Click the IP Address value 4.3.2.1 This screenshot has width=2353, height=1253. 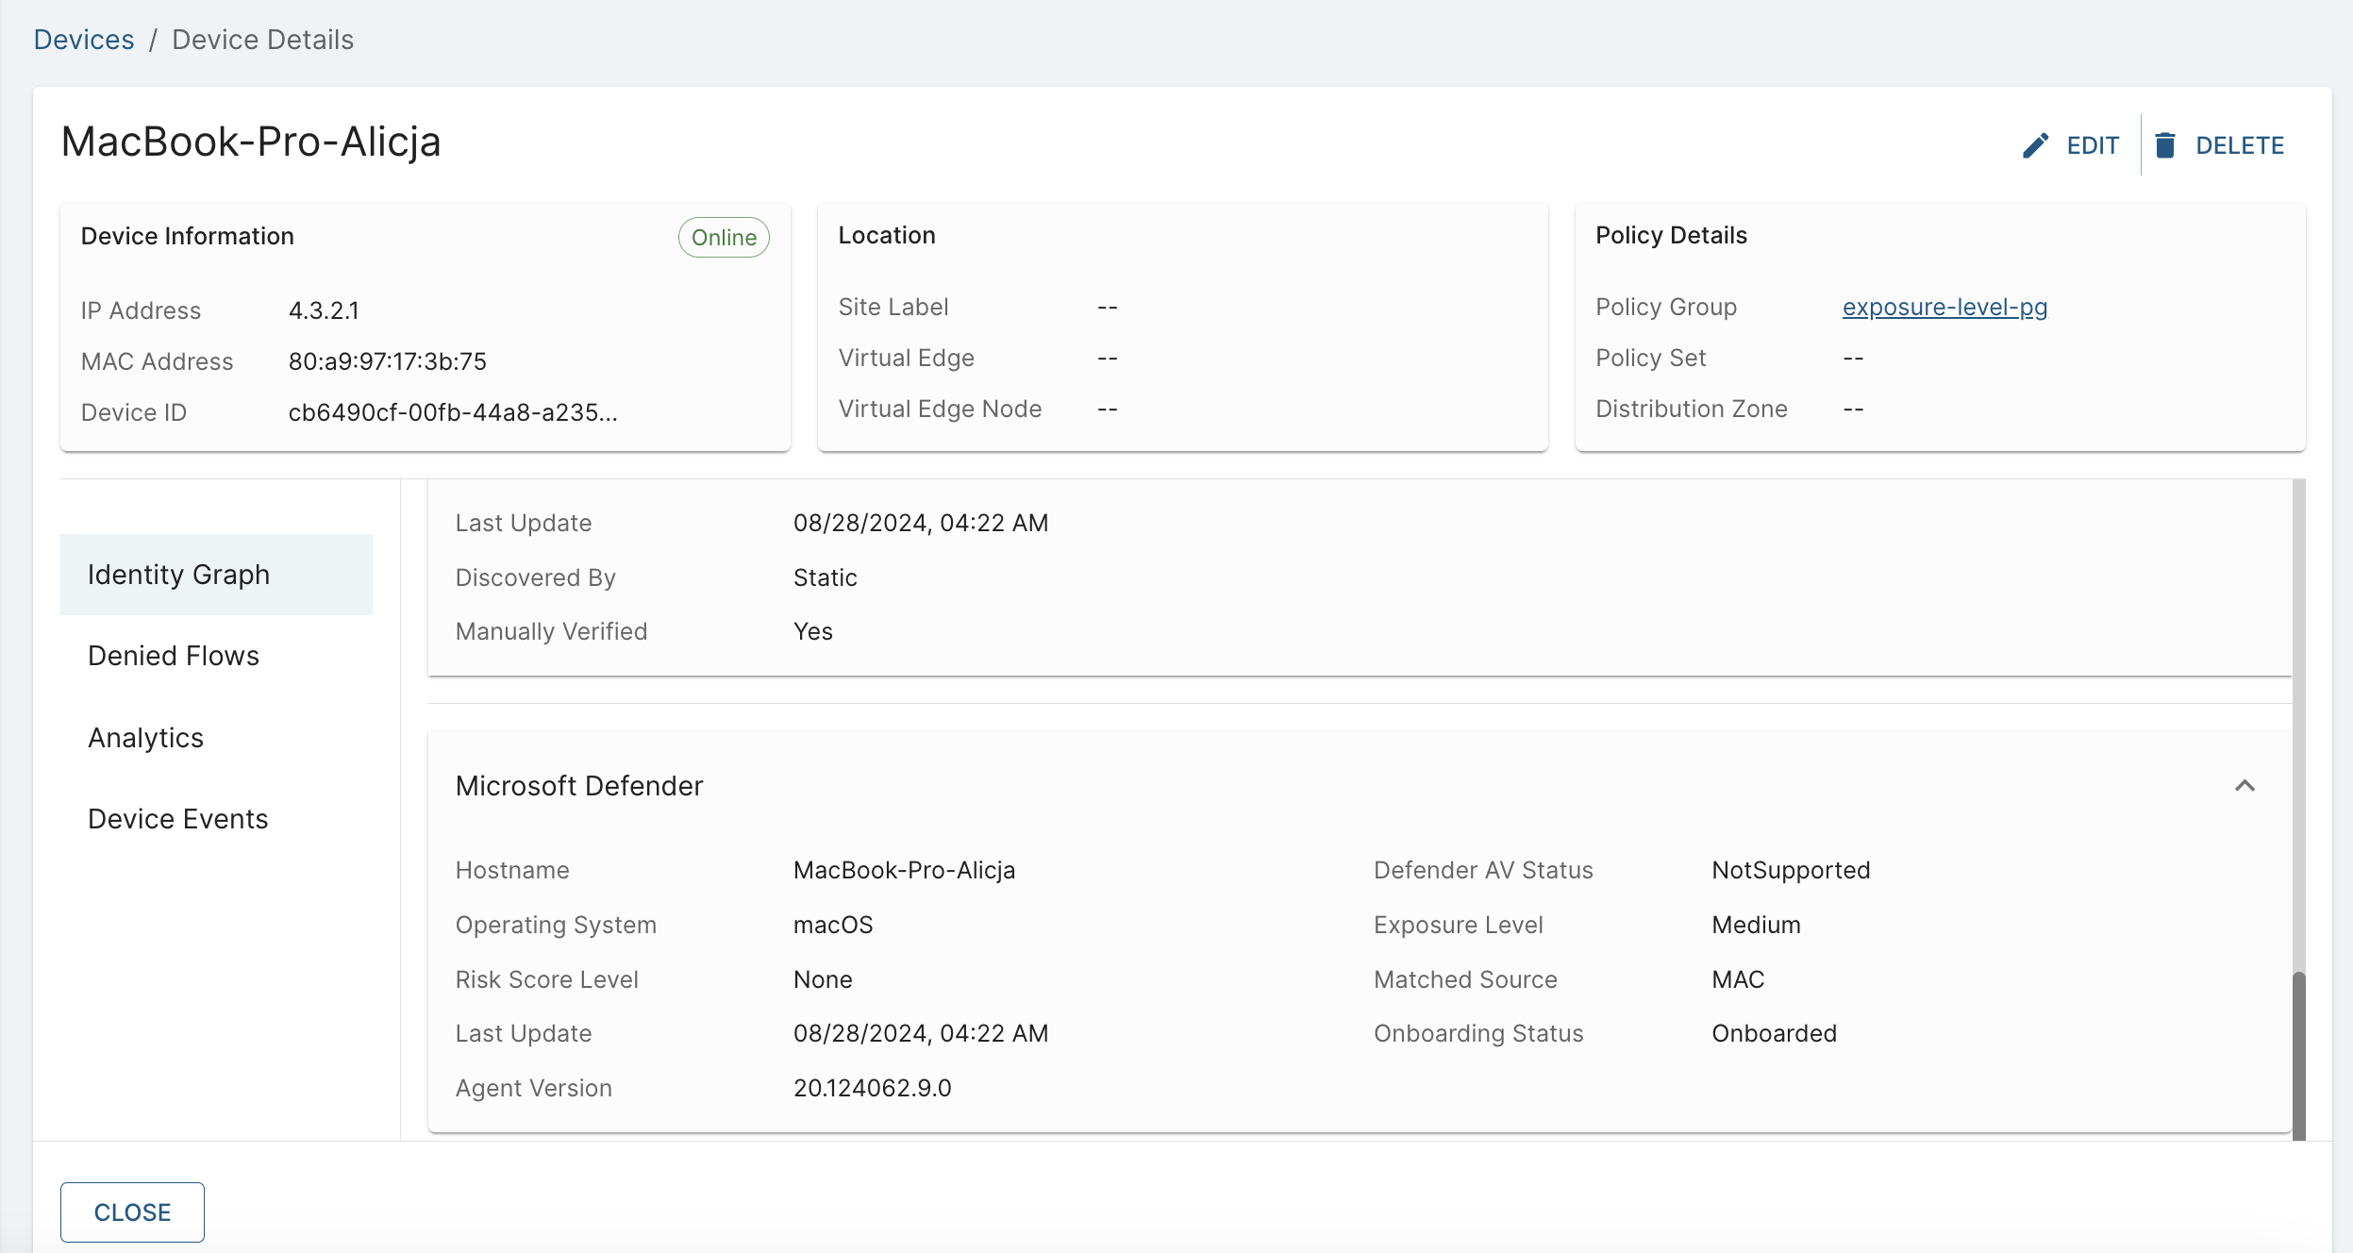(x=324, y=310)
